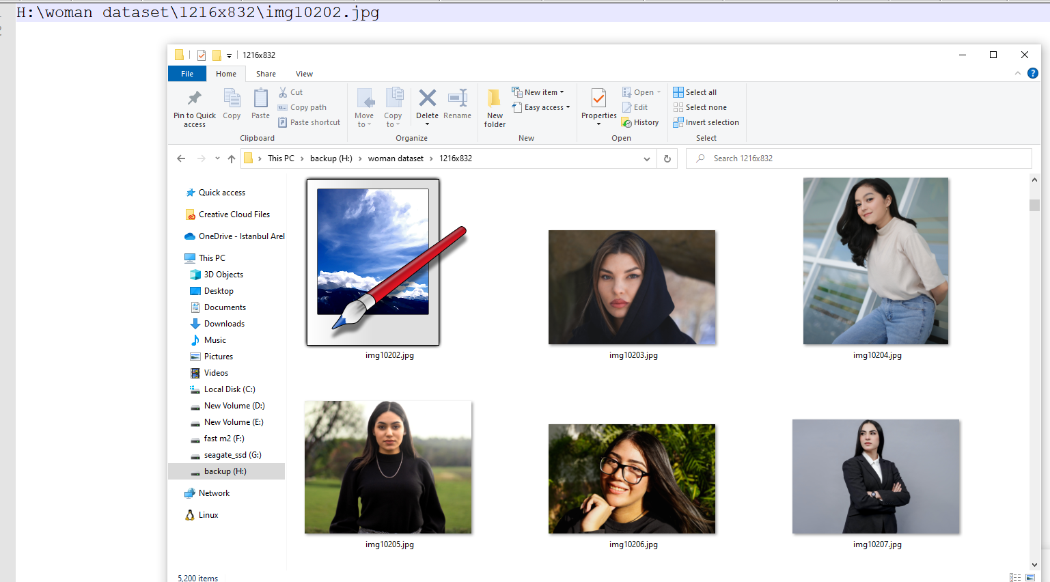Switch to large thumbnails view in status bar

[x=1030, y=577]
